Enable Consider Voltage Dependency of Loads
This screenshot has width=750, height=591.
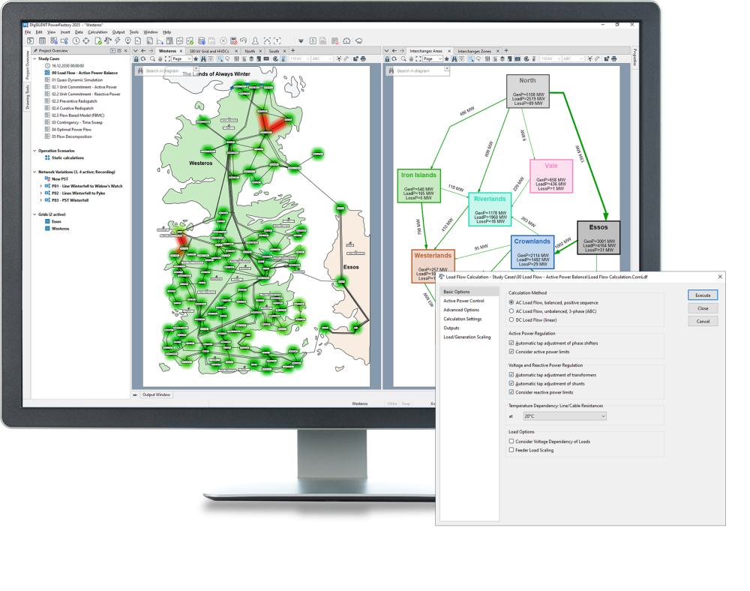coord(511,441)
